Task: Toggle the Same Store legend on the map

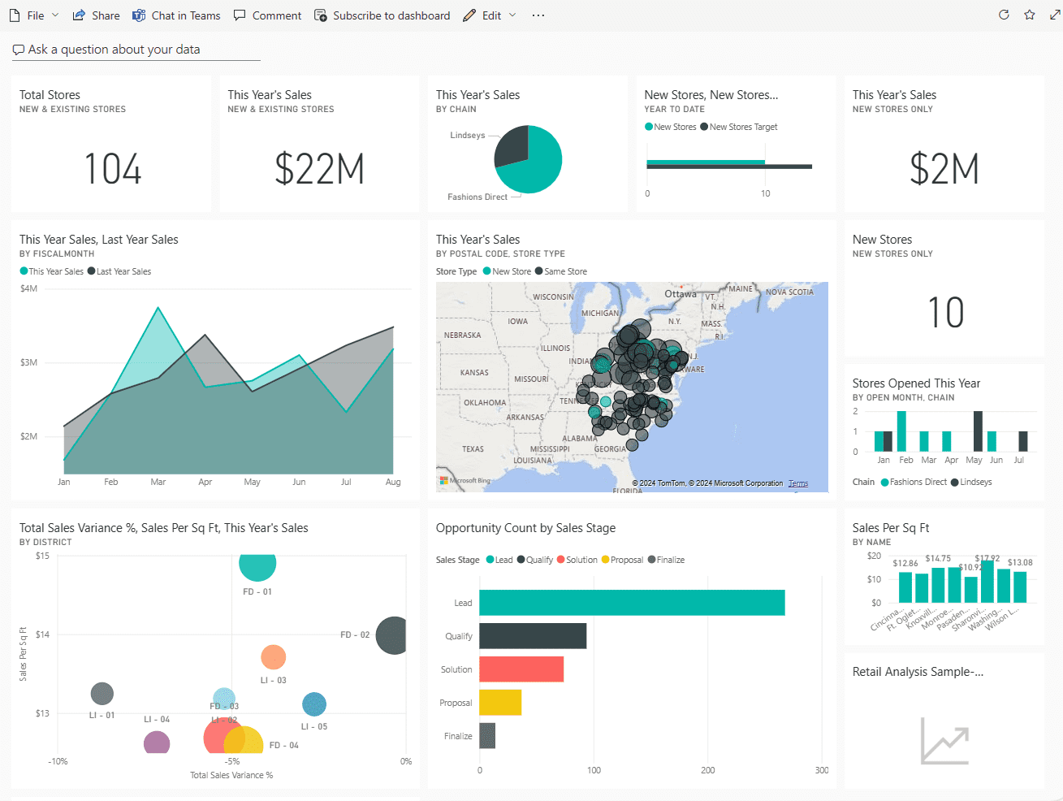Action: [562, 271]
